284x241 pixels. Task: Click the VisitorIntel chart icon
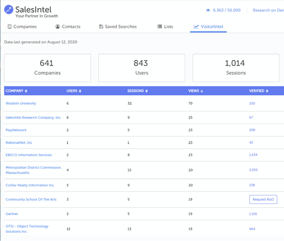(x=196, y=27)
